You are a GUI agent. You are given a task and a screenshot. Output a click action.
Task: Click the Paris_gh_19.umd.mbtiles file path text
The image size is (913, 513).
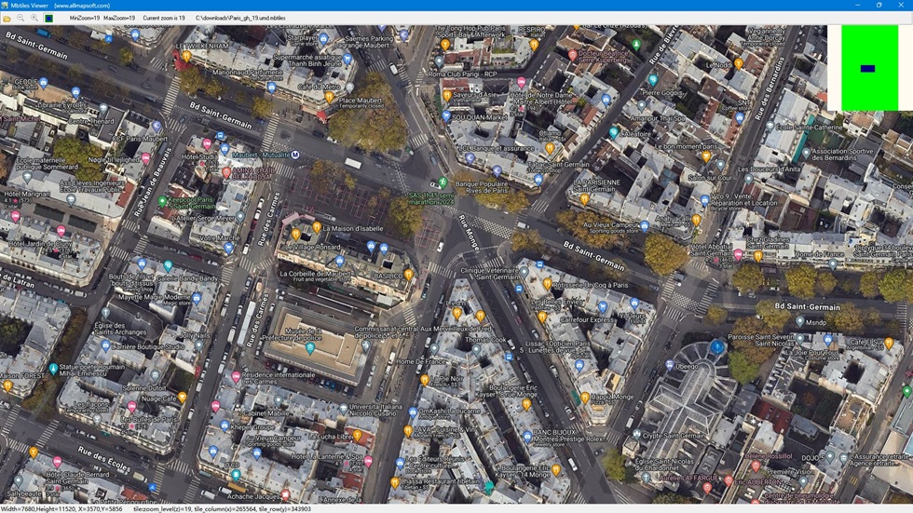[x=240, y=19]
